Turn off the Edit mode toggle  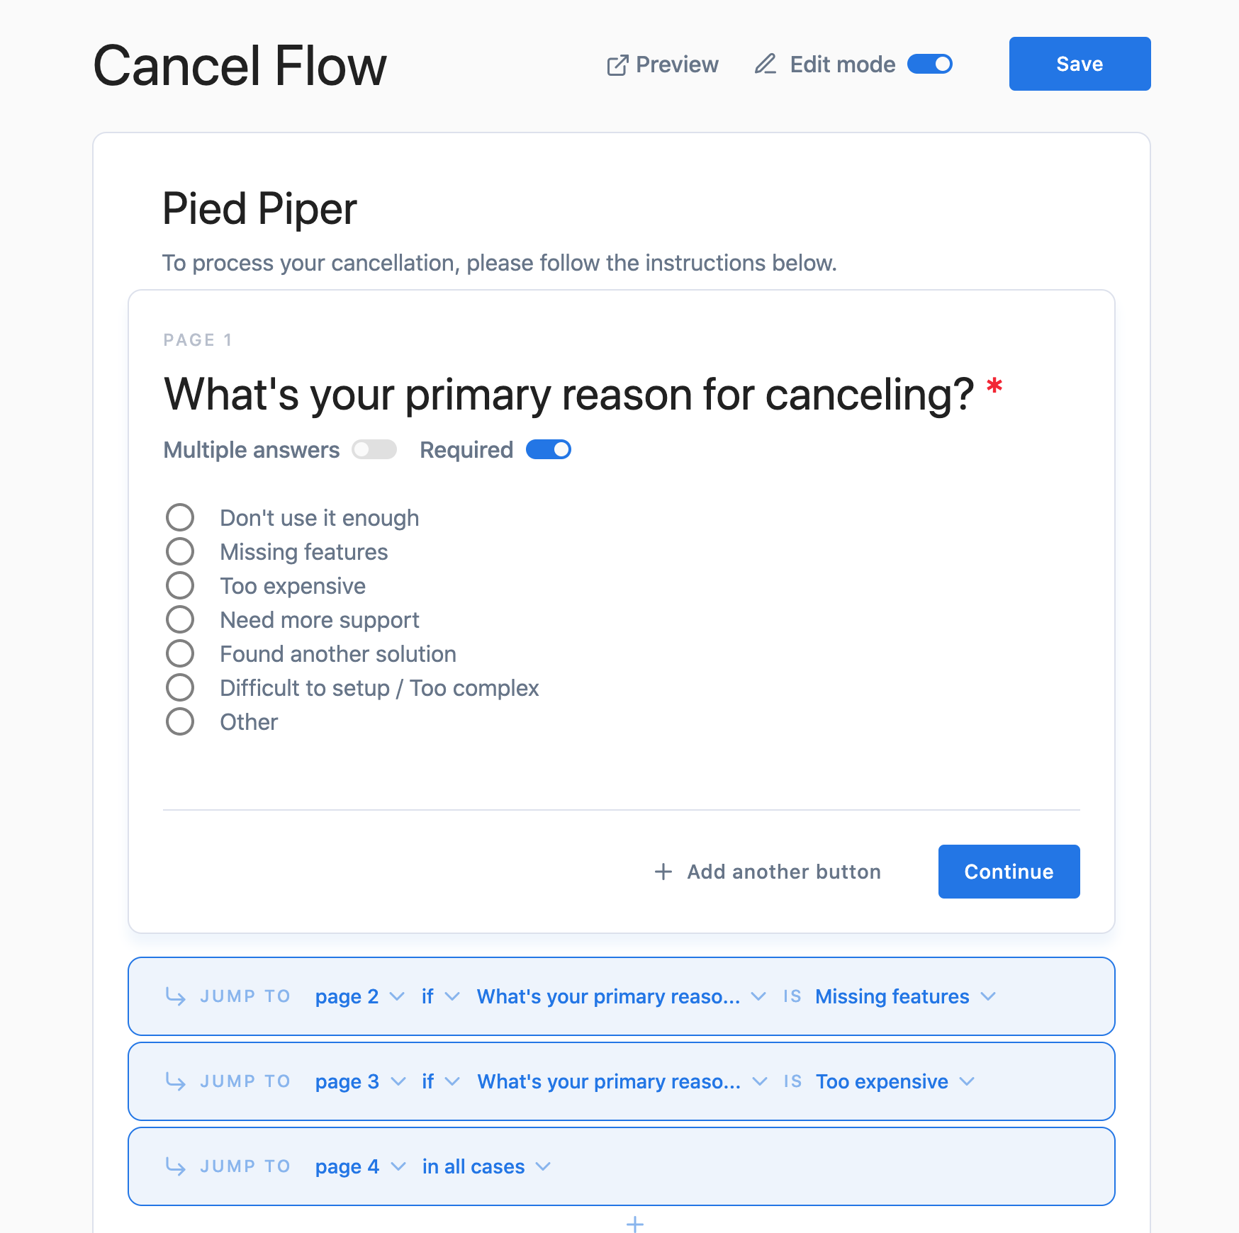click(930, 64)
